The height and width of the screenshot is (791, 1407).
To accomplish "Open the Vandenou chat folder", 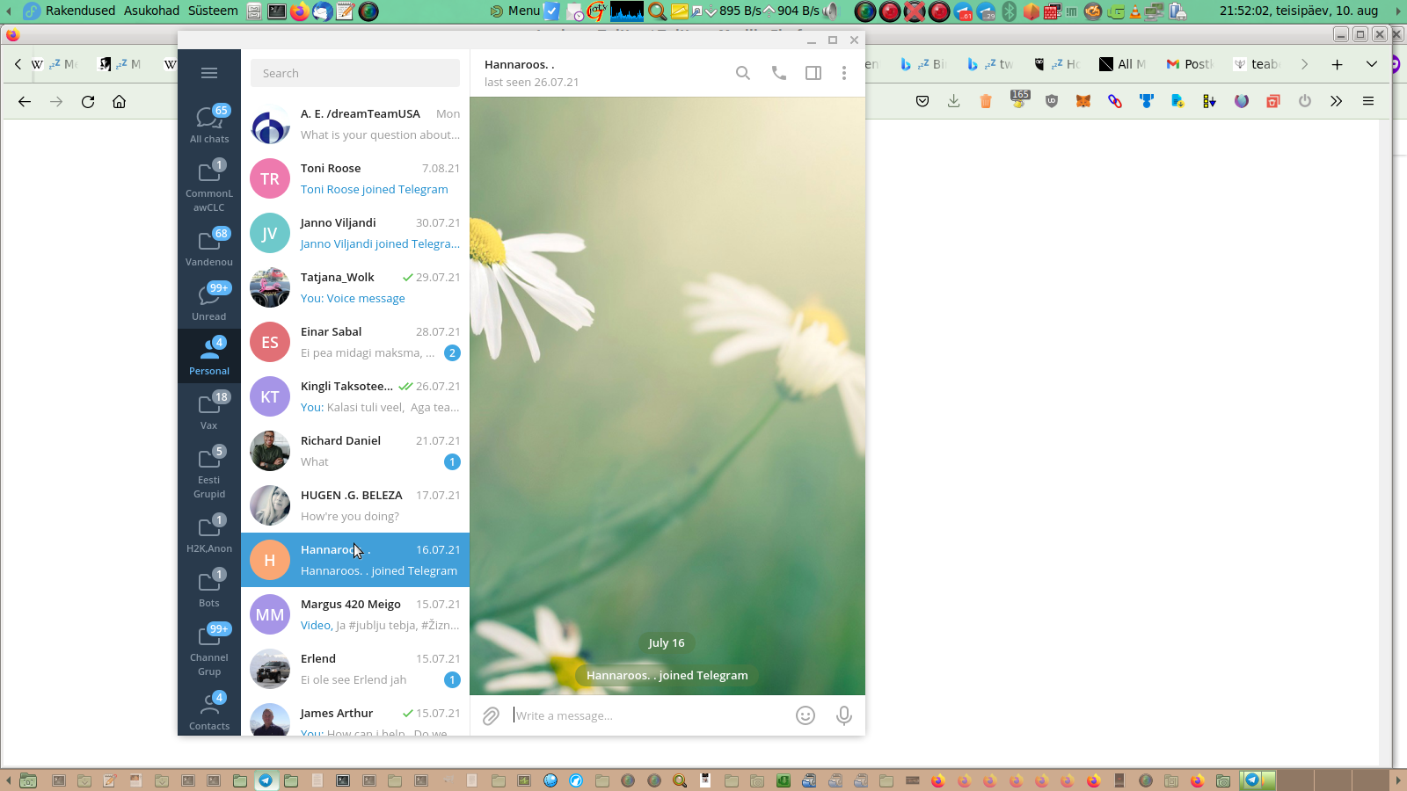I will coord(209,247).
